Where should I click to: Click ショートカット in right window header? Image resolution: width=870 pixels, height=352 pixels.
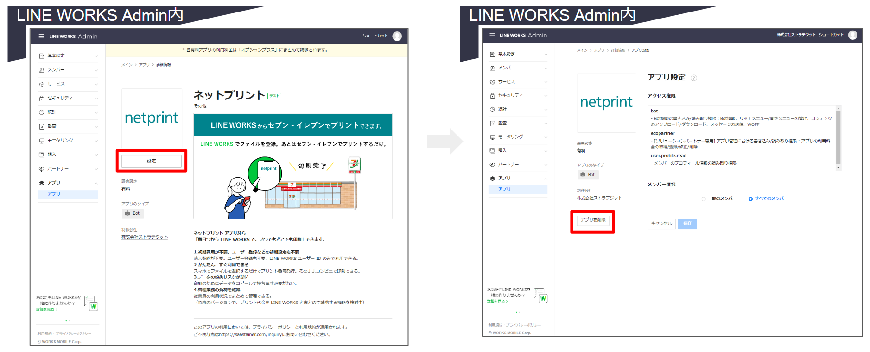(x=831, y=35)
